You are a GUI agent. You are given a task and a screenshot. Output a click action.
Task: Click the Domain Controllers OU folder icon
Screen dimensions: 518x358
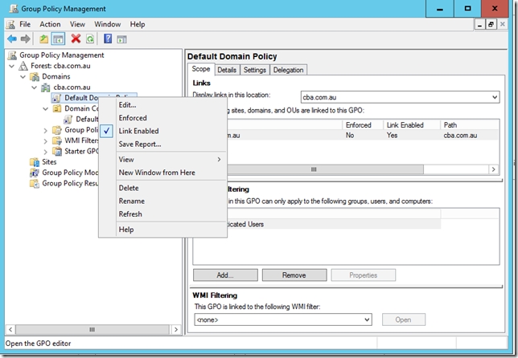point(57,108)
